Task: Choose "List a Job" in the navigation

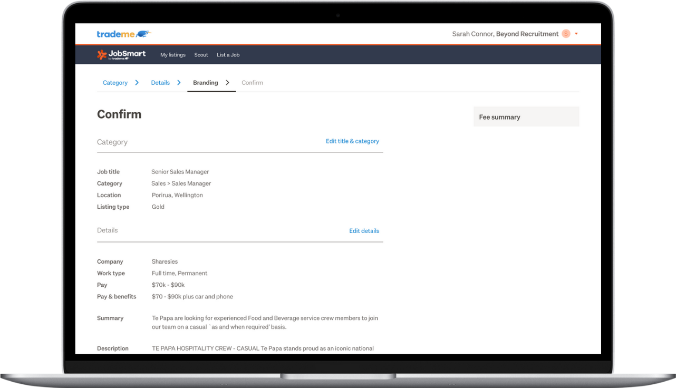Action: (228, 55)
